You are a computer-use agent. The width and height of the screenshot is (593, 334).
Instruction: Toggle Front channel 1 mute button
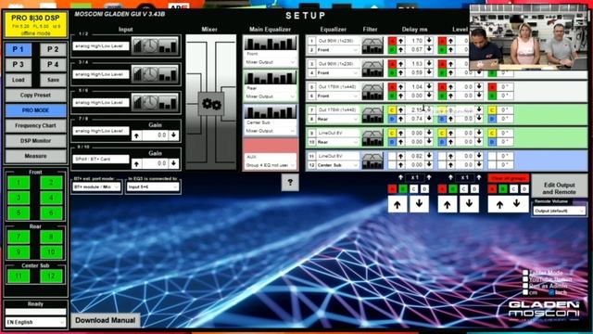point(19,183)
